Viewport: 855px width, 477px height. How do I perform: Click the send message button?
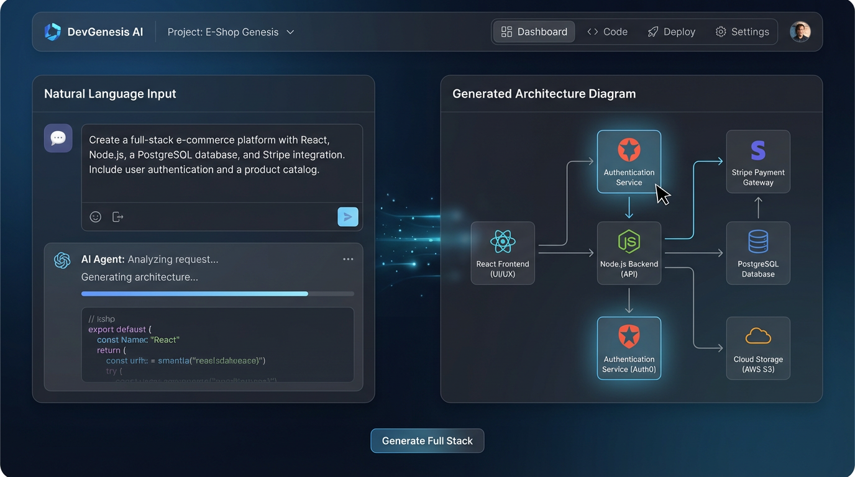tap(348, 216)
